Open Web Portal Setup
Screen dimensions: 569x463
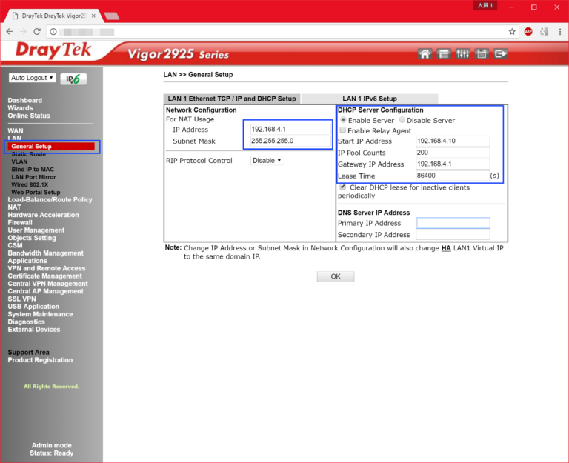click(x=36, y=192)
